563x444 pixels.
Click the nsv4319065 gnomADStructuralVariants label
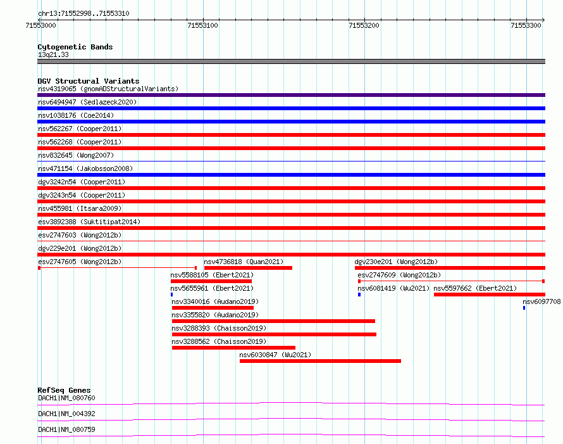[x=108, y=89]
